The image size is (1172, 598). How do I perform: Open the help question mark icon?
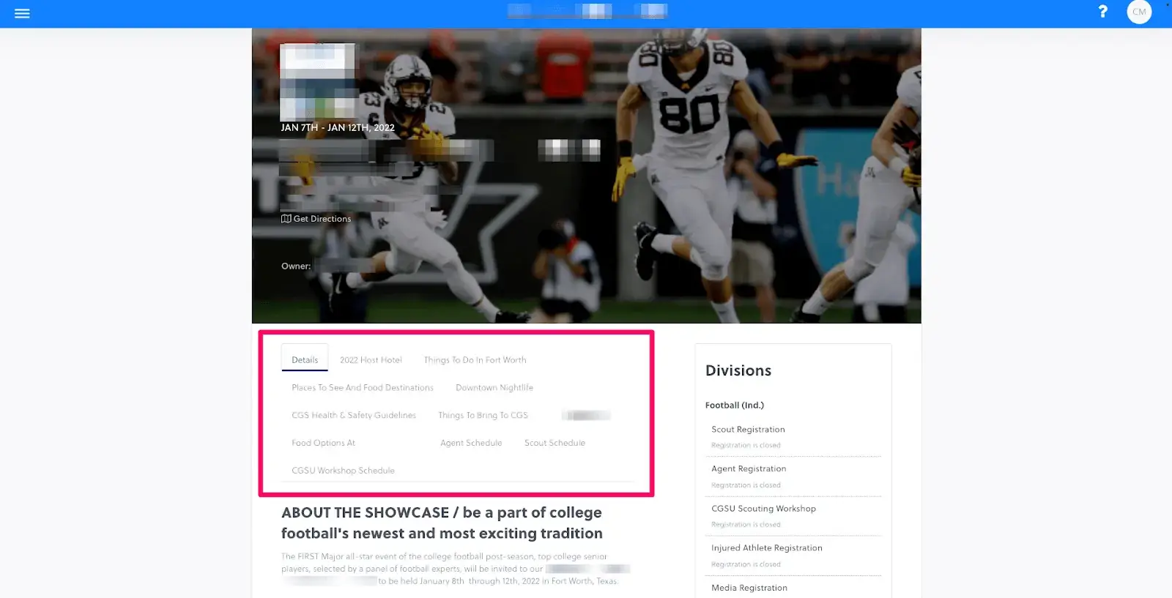point(1102,12)
